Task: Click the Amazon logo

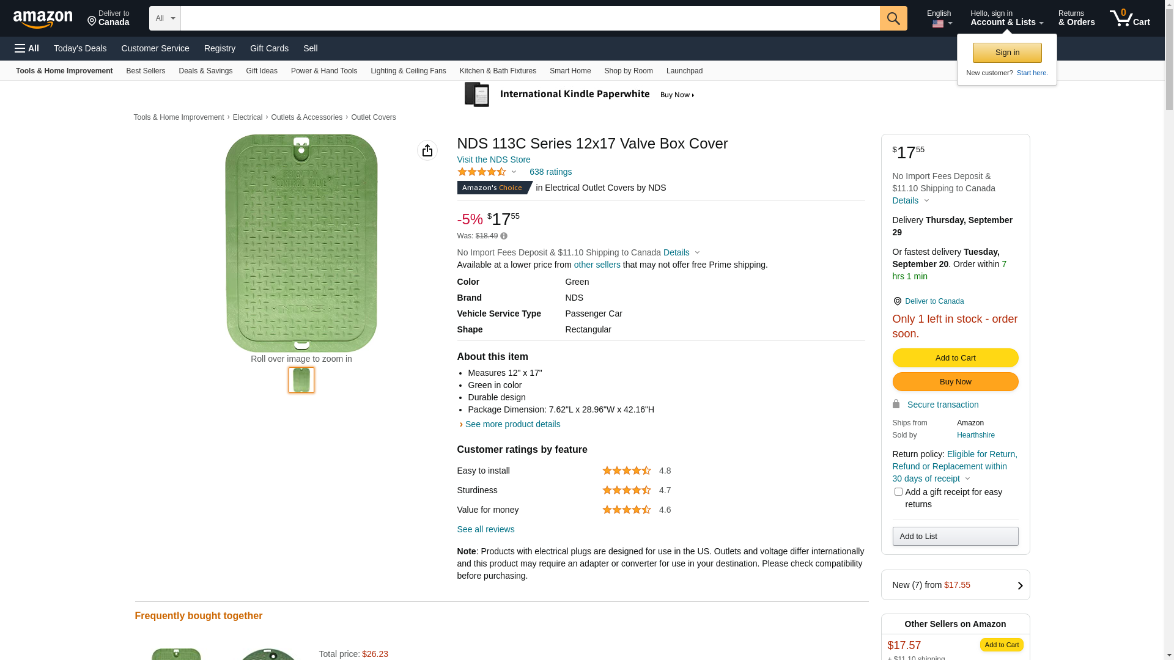Action: click(43, 19)
